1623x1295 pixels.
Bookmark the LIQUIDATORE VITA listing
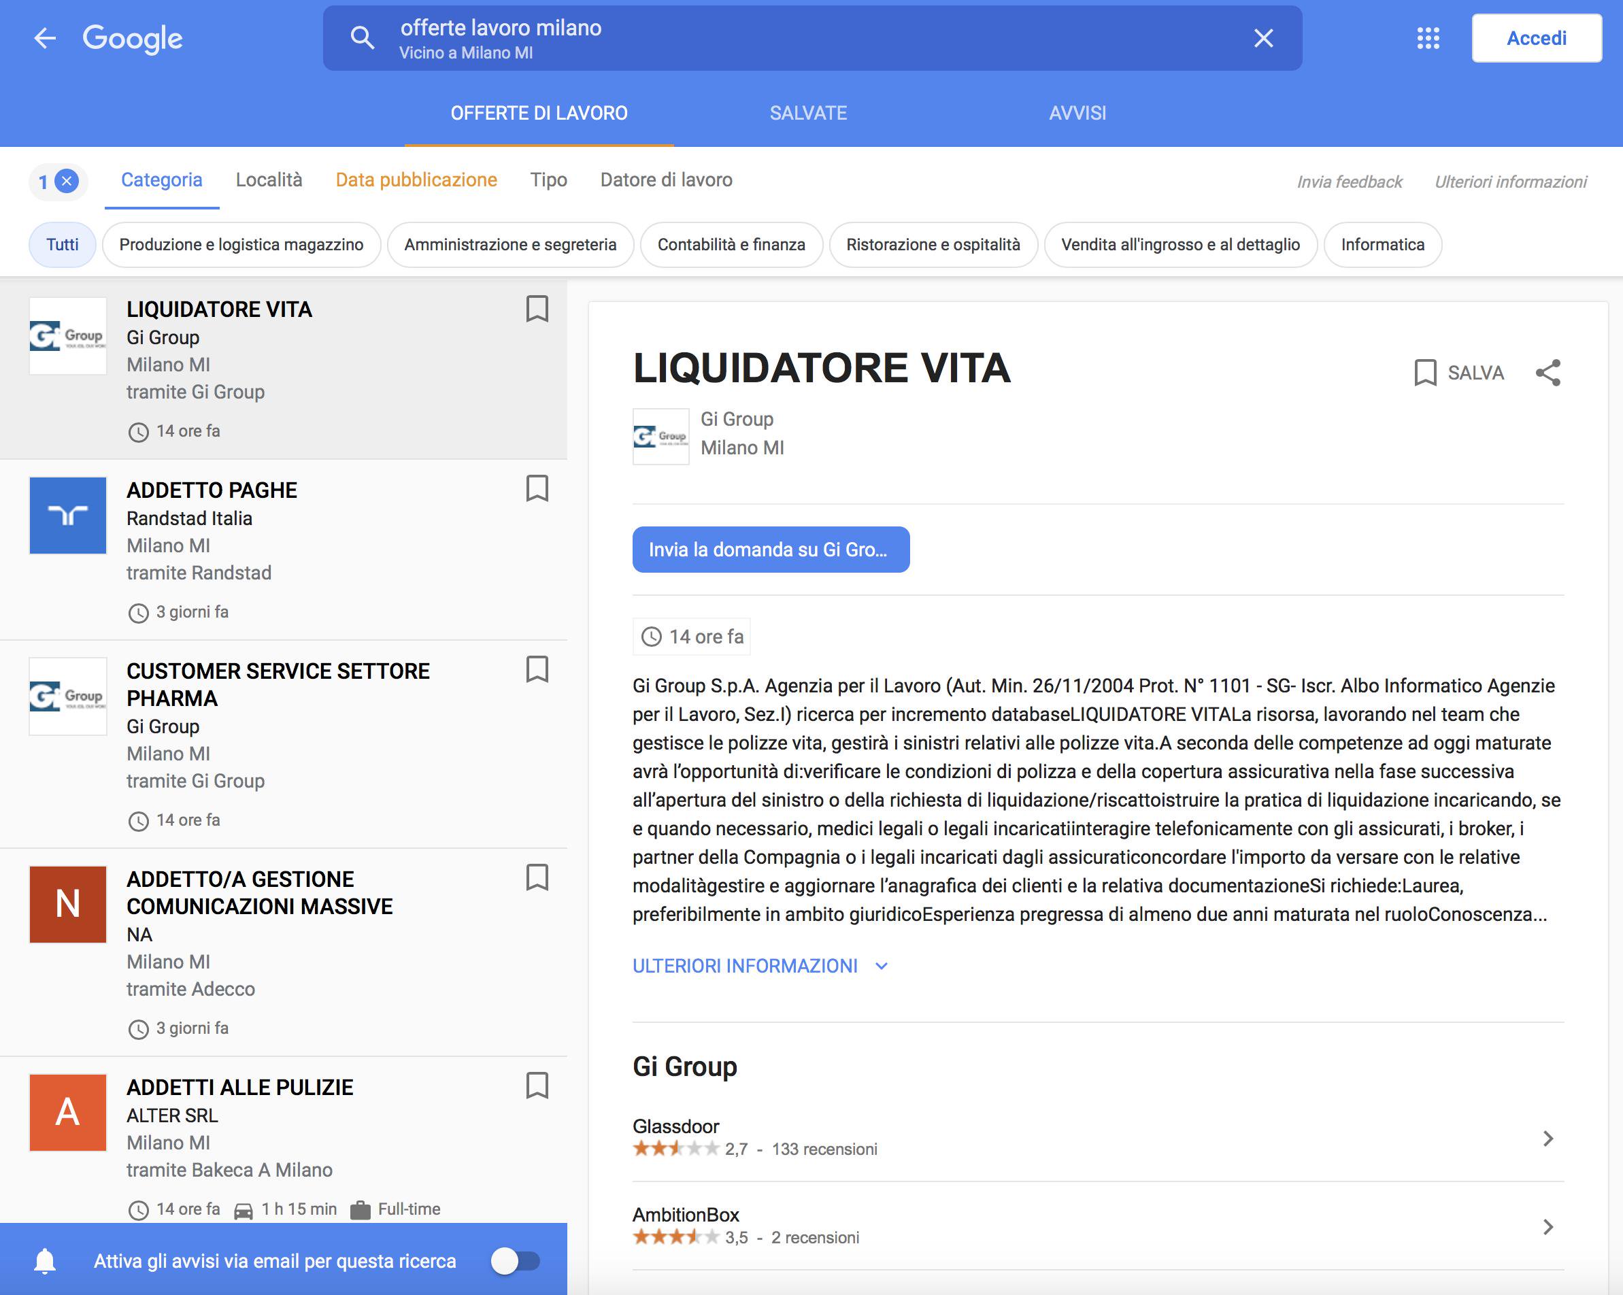pos(537,309)
